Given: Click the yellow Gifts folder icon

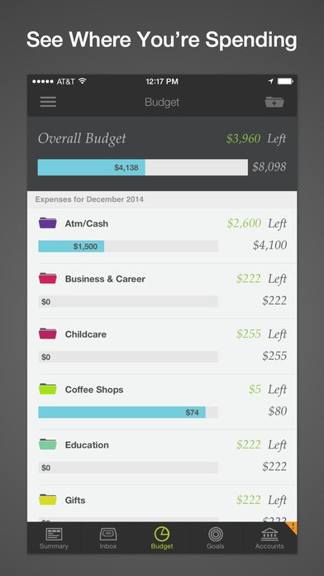Looking at the screenshot, I should (48, 500).
